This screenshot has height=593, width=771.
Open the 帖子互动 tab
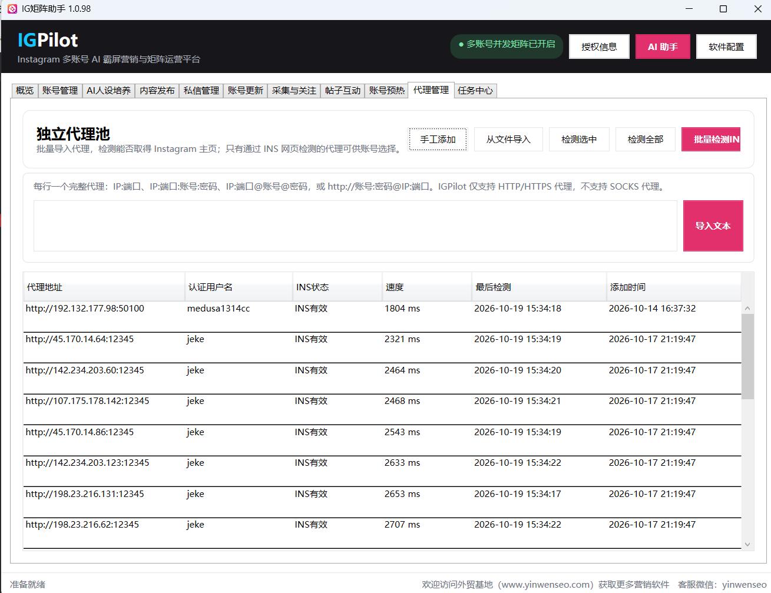point(343,91)
